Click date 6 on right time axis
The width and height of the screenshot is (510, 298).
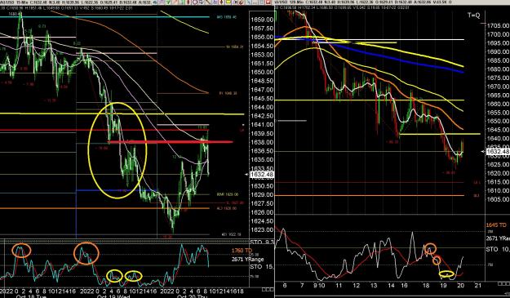(285, 286)
